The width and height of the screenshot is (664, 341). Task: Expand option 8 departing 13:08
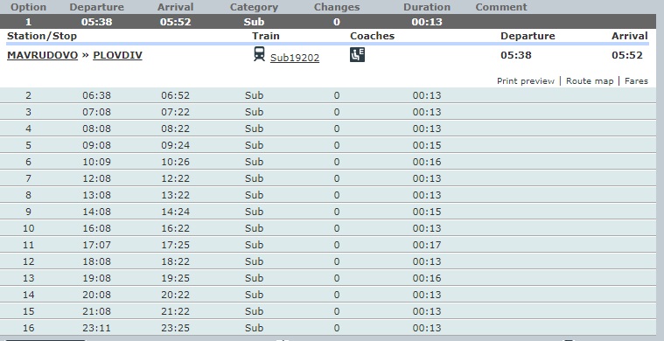pyautogui.click(x=328, y=195)
